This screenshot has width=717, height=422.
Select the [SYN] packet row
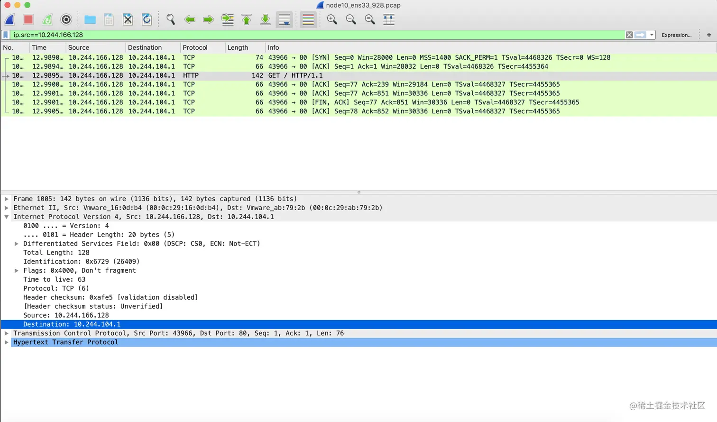tap(358, 57)
